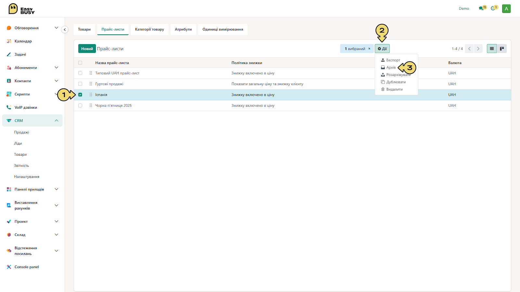Open the Одиниці вимірювання tab
The width and height of the screenshot is (520, 292).
pyautogui.click(x=223, y=29)
